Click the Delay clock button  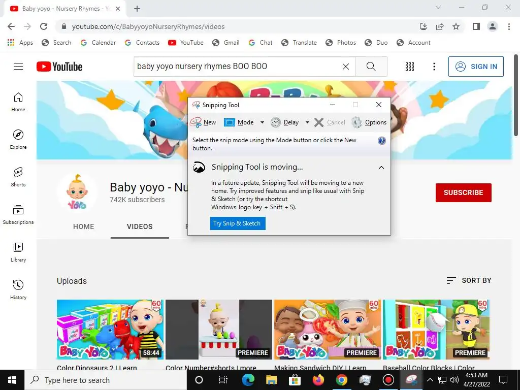click(285, 122)
